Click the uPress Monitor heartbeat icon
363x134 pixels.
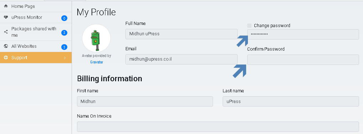coord(6,17)
